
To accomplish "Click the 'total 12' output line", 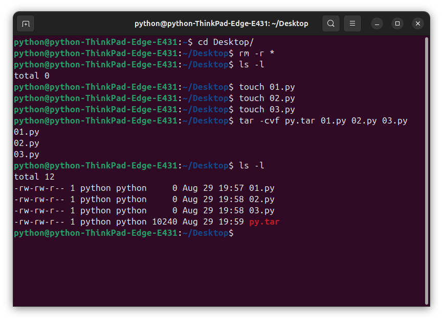I will point(34,177).
